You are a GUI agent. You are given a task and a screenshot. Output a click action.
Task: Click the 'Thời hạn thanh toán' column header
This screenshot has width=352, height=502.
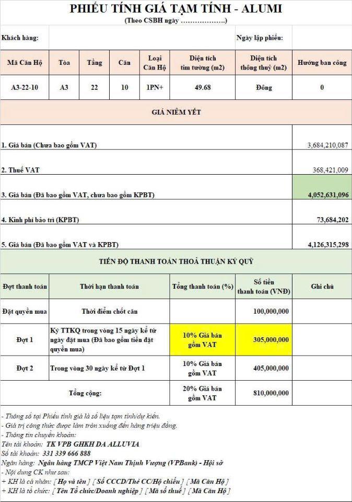click(109, 287)
